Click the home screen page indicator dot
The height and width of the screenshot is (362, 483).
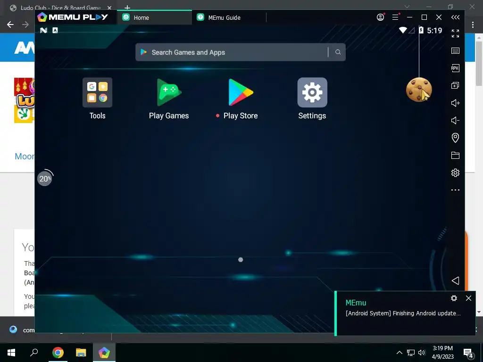(x=241, y=260)
